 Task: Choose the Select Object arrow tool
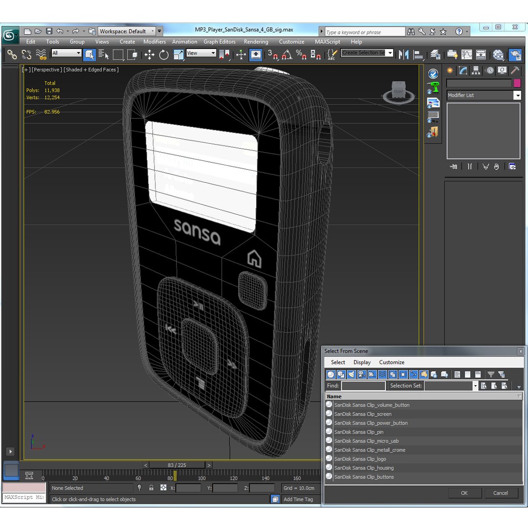pyautogui.click(x=89, y=55)
